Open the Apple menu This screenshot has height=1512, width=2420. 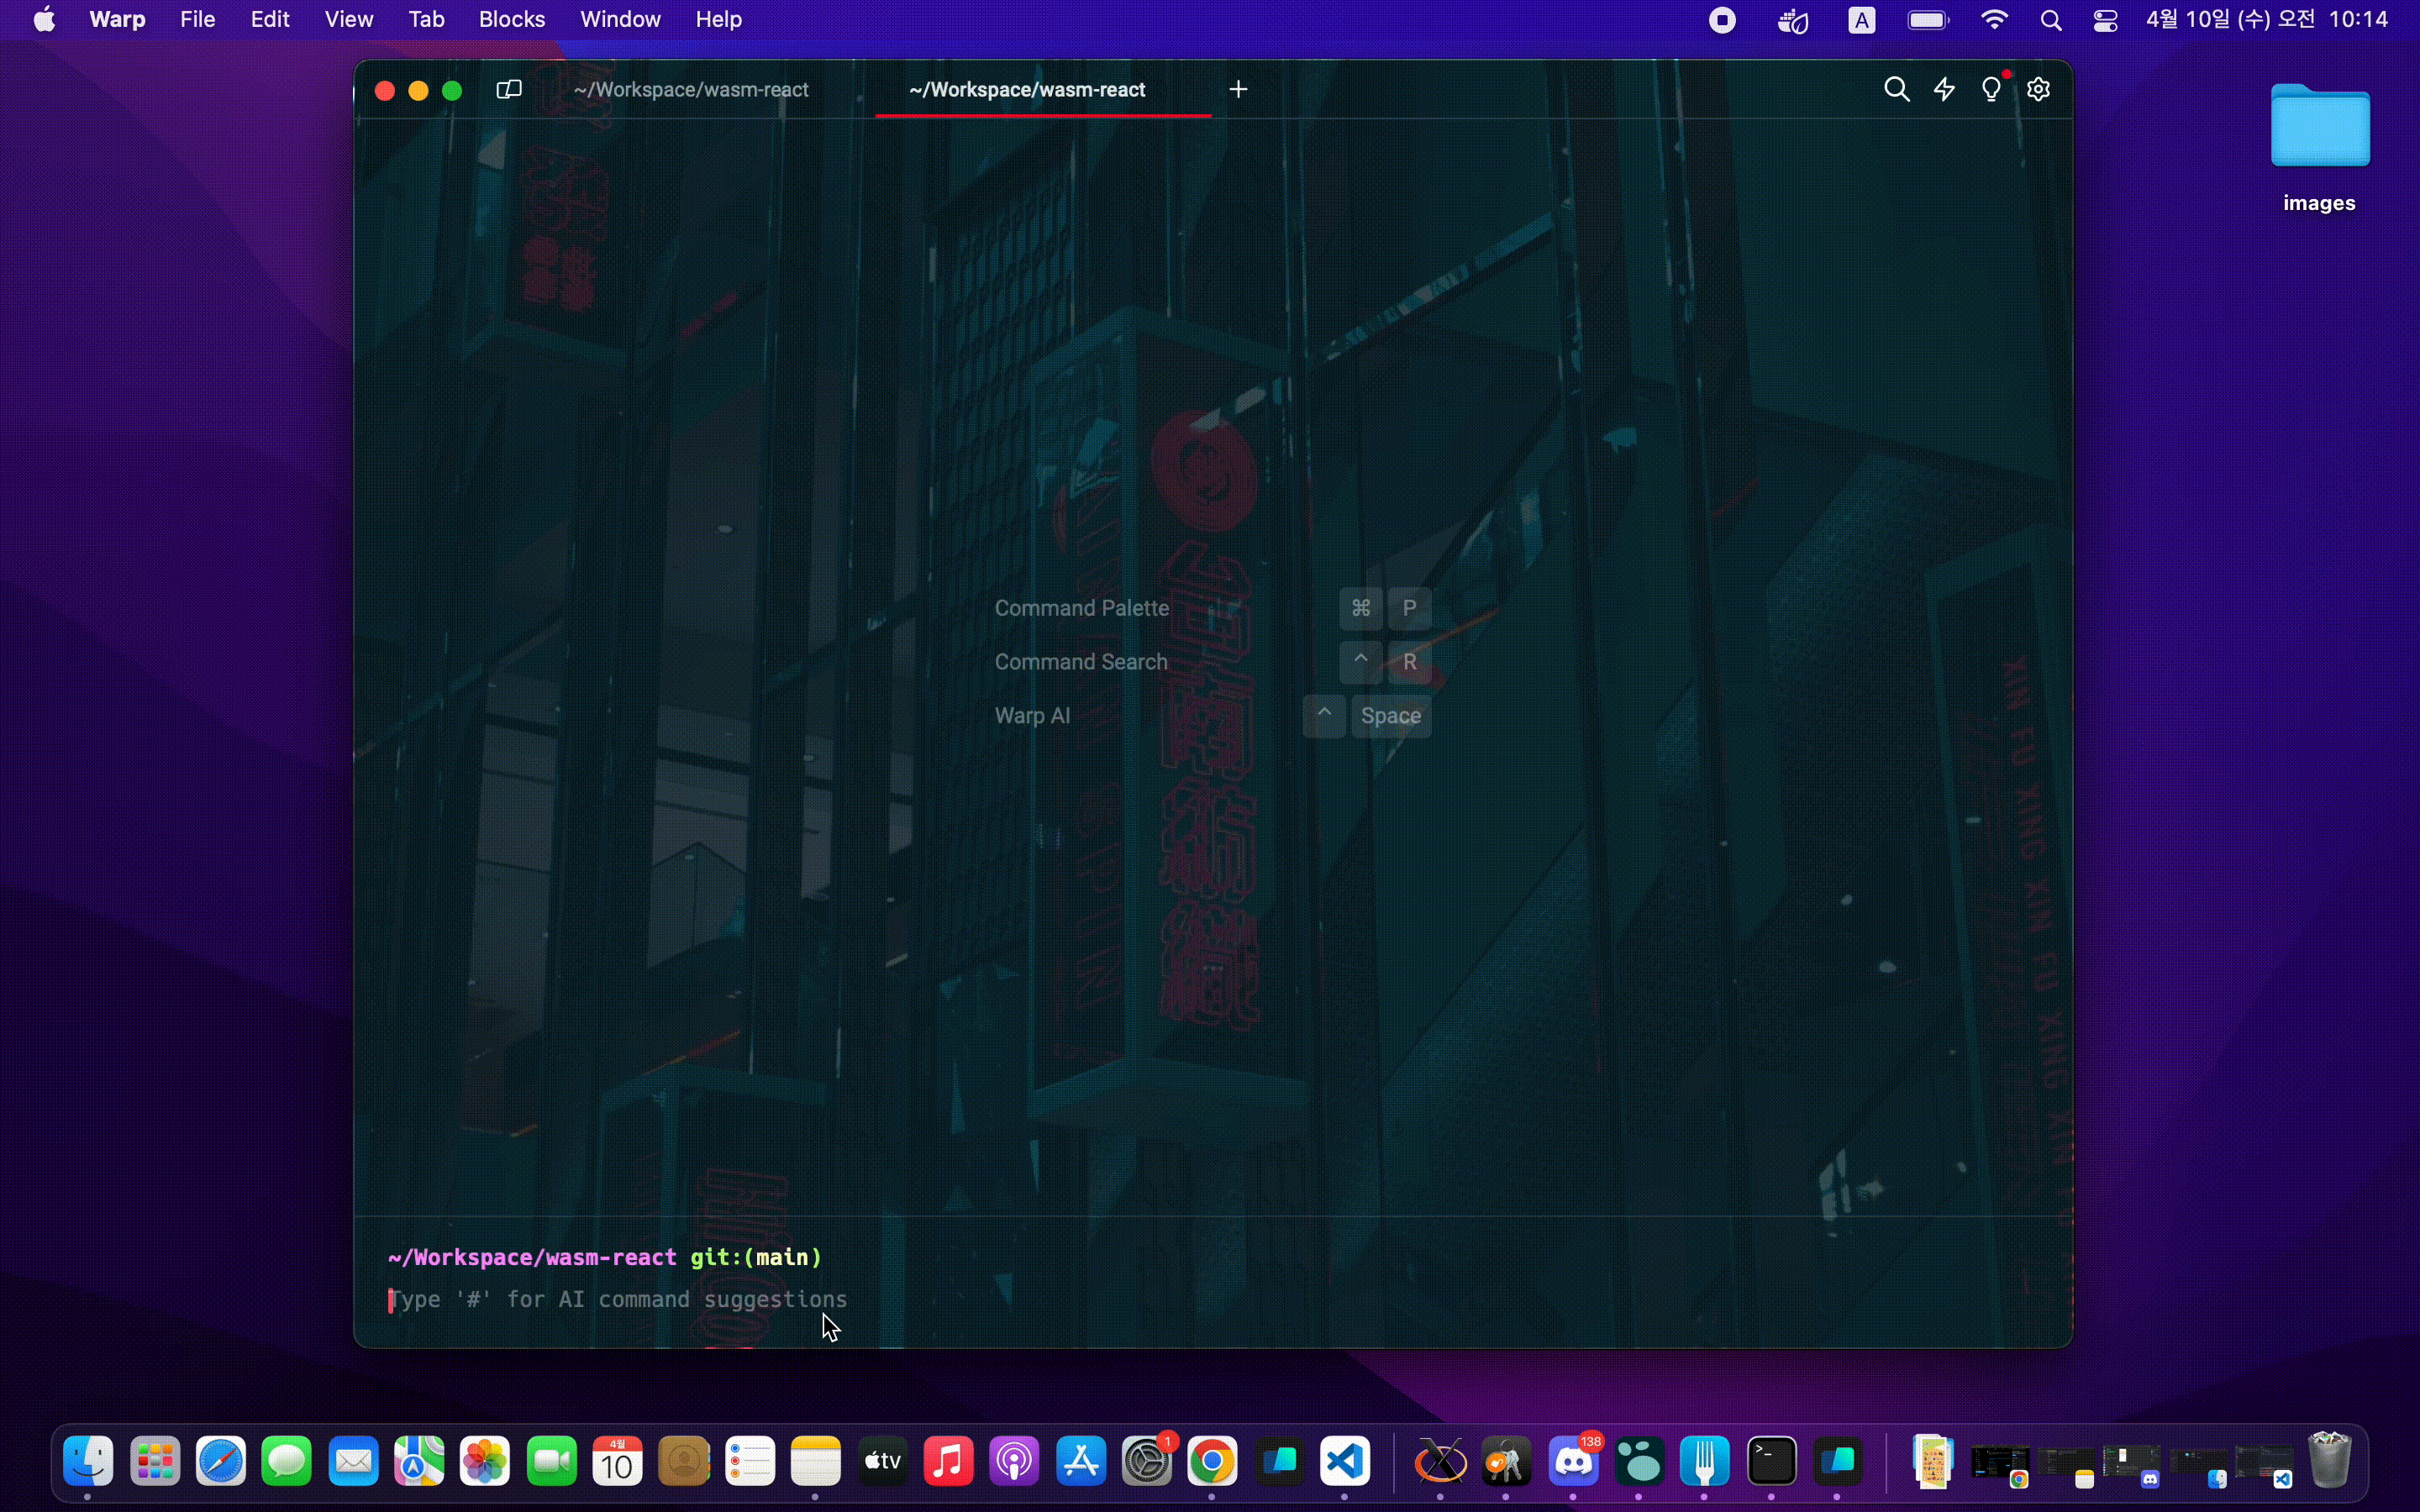click(44, 20)
